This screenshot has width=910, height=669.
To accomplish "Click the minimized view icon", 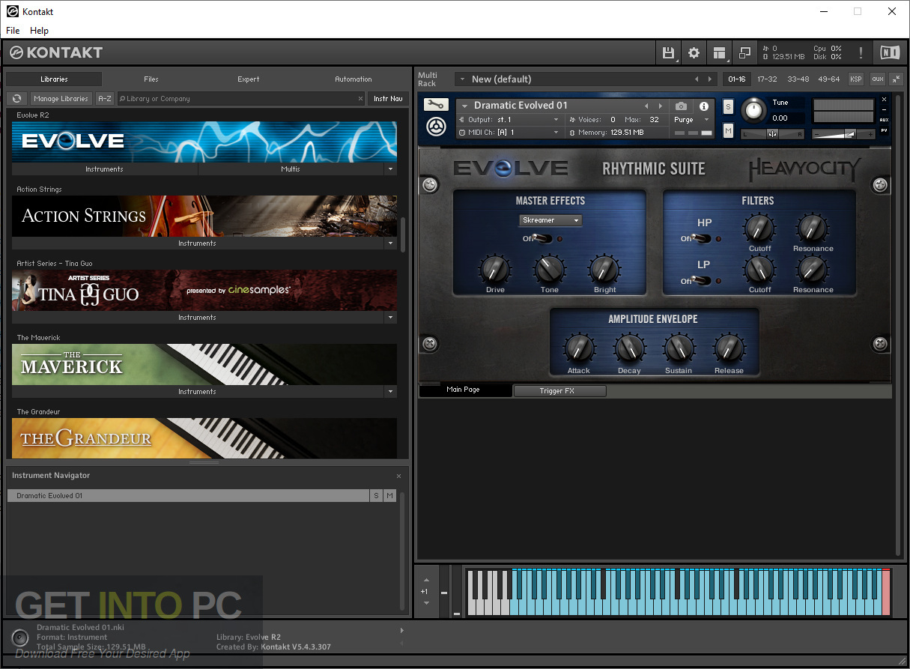I will [744, 52].
